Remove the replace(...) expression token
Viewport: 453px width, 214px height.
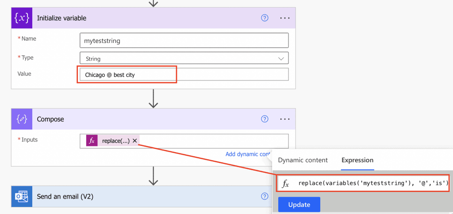pos(134,141)
